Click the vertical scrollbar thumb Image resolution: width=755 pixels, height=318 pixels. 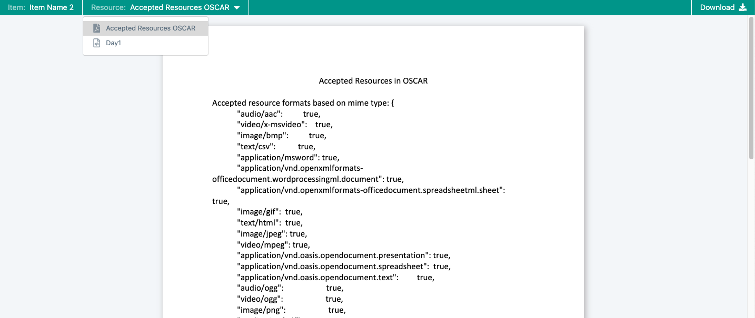[751, 88]
